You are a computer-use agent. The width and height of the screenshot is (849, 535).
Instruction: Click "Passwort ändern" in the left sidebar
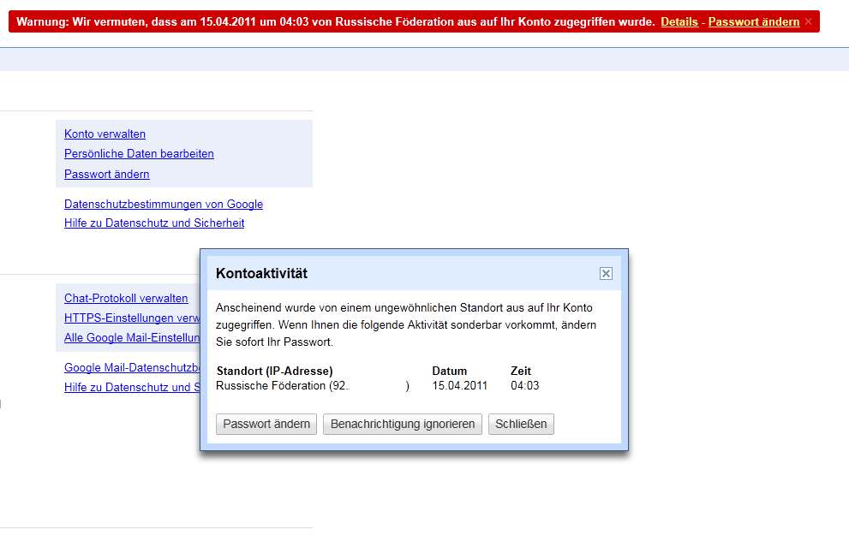106,174
